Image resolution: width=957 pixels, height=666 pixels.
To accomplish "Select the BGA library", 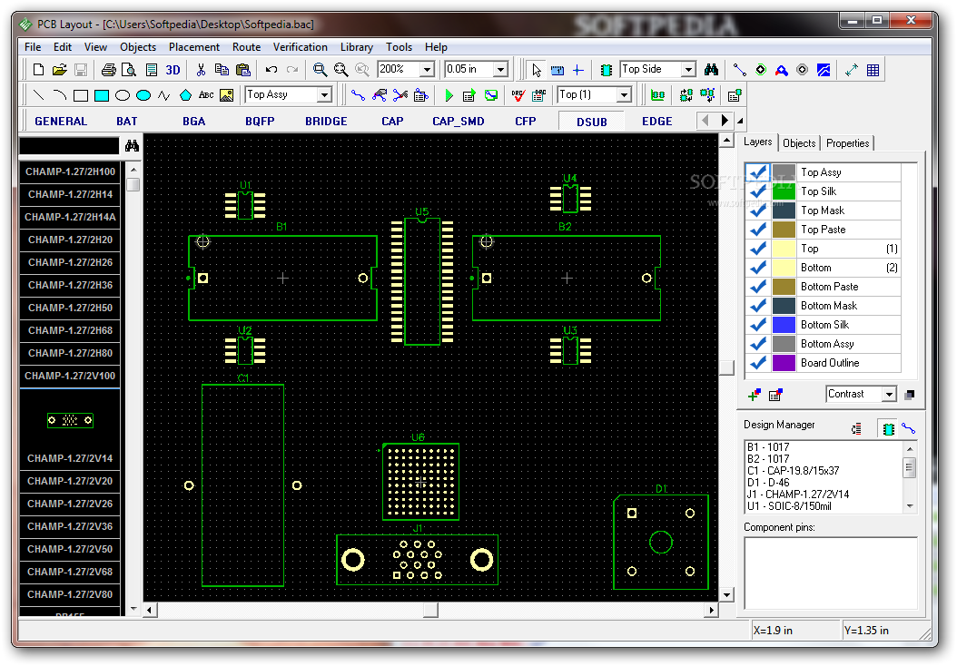I will tap(194, 122).
